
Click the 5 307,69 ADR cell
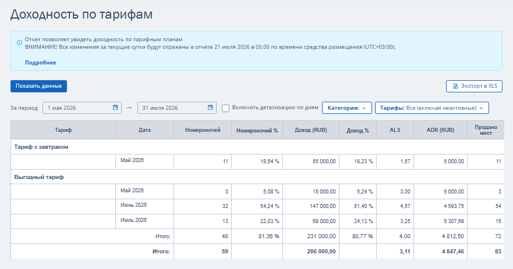pyautogui.click(x=440, y=221)
